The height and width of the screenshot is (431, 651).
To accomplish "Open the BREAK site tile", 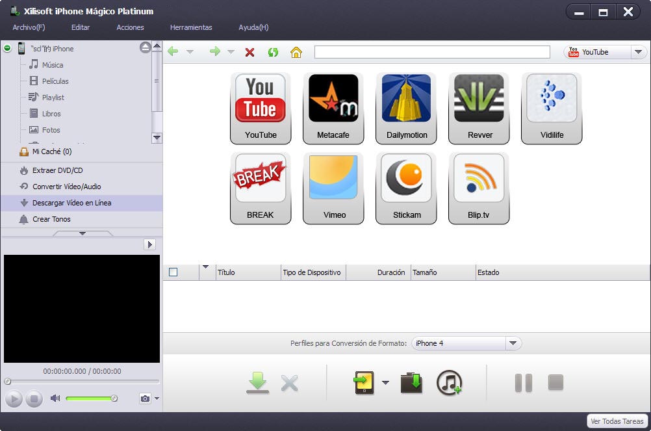I will 261,188.
